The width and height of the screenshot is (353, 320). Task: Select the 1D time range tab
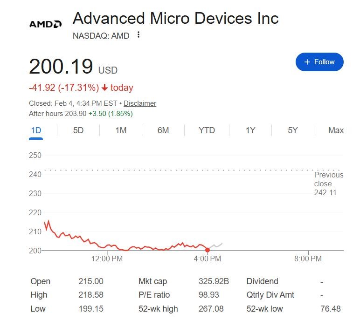tap(36, 130)
